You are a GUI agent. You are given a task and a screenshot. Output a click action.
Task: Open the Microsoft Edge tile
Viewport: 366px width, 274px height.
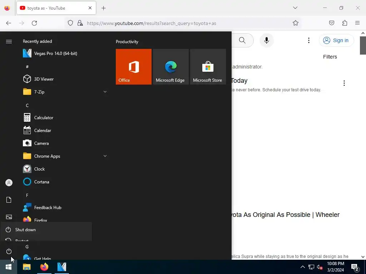tap(170, 67)
